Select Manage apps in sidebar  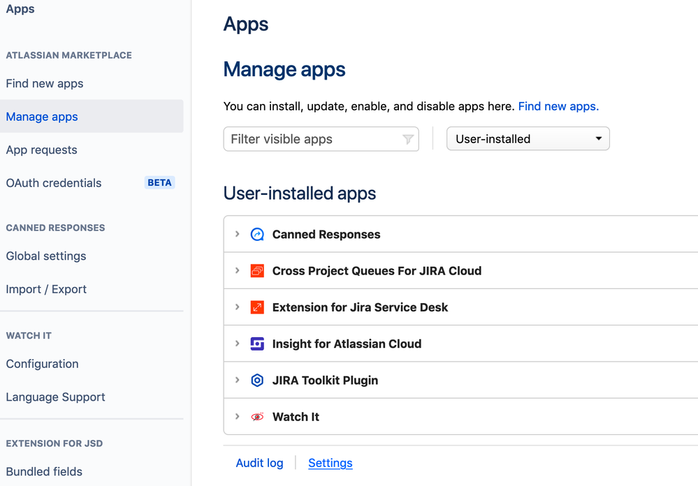click(x=42, y=117)
